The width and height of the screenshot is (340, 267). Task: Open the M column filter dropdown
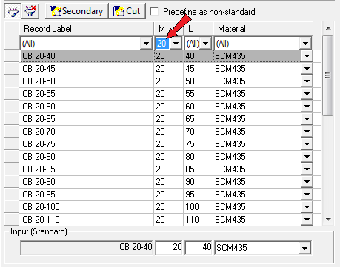click(176, 44)
